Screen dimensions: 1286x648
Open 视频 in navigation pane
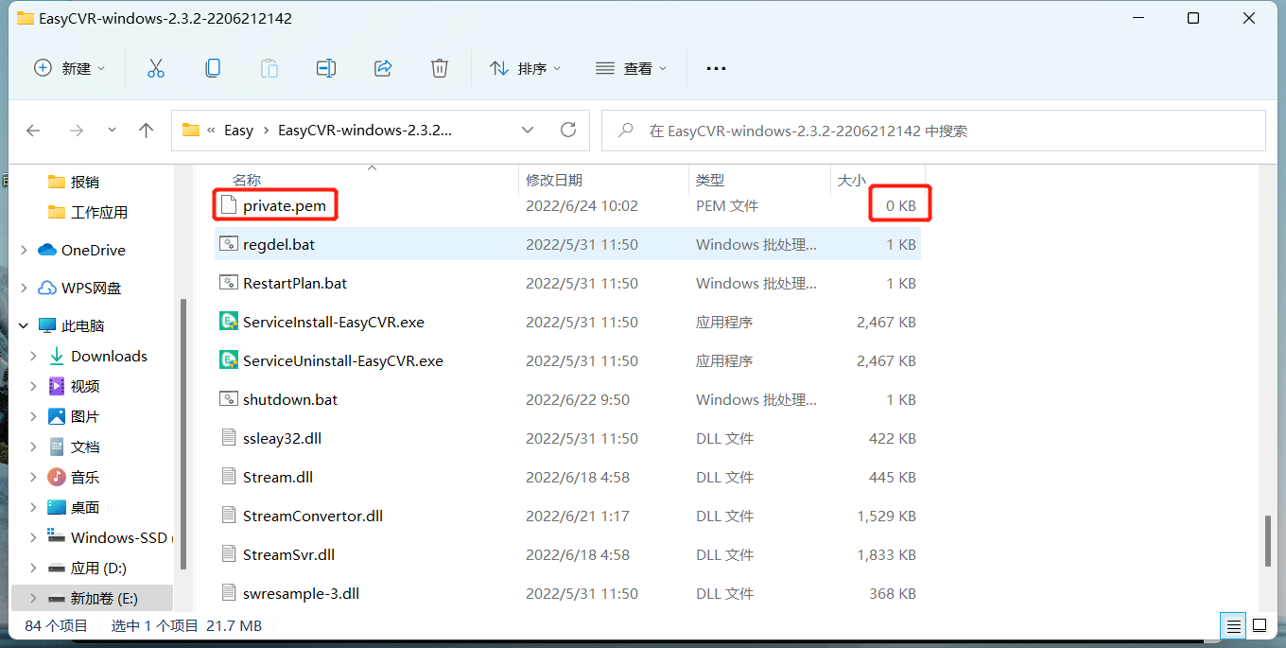[x=85, y=386]
